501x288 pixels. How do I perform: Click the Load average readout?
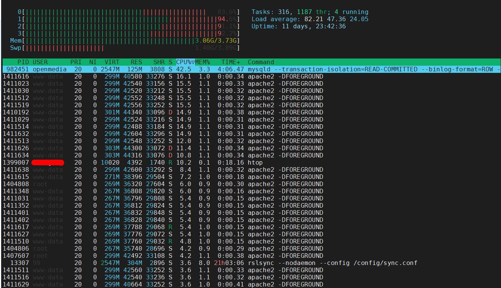(x=309, y=19)
